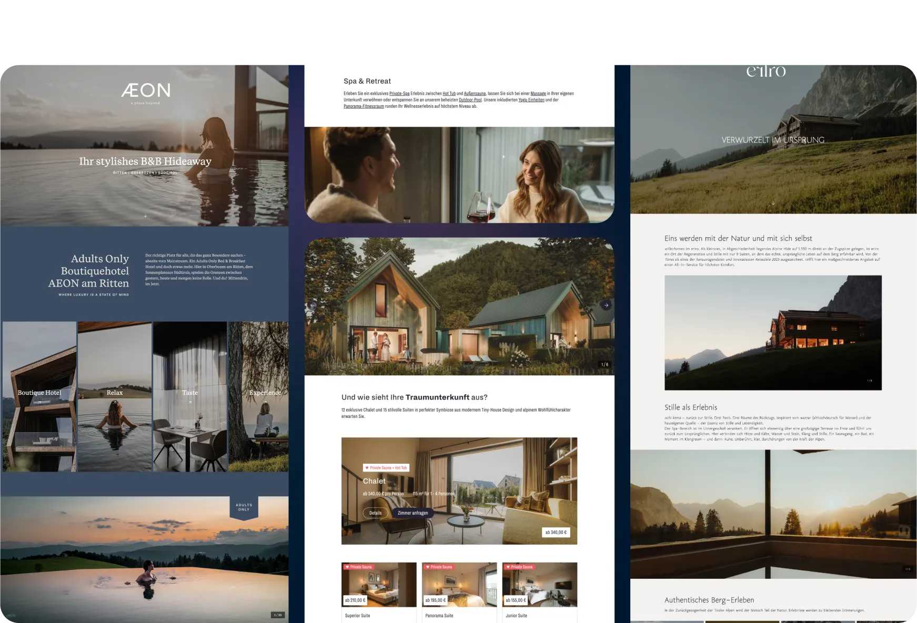Click the sunset terrace mountain photo
The height and width of the screenshot is (623, 917).
[773, 514]
